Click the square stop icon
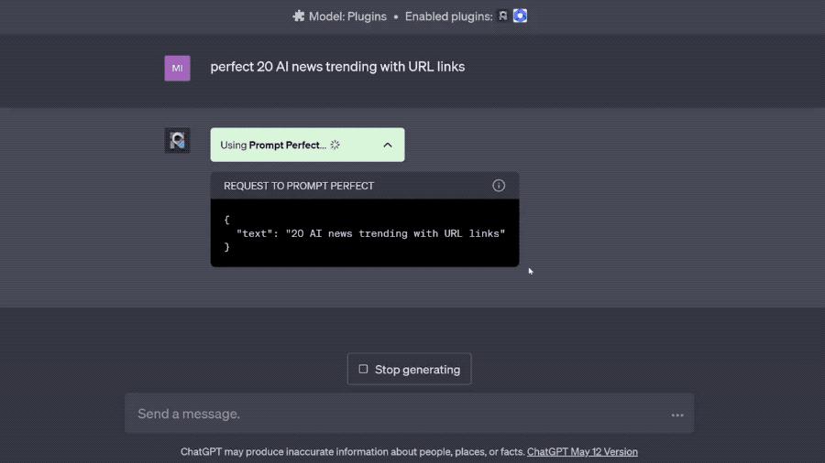The width and height of the screenshot is (825, 463). (363, 370)
